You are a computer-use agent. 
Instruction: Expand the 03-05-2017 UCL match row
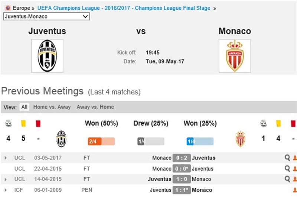point(6,158)
